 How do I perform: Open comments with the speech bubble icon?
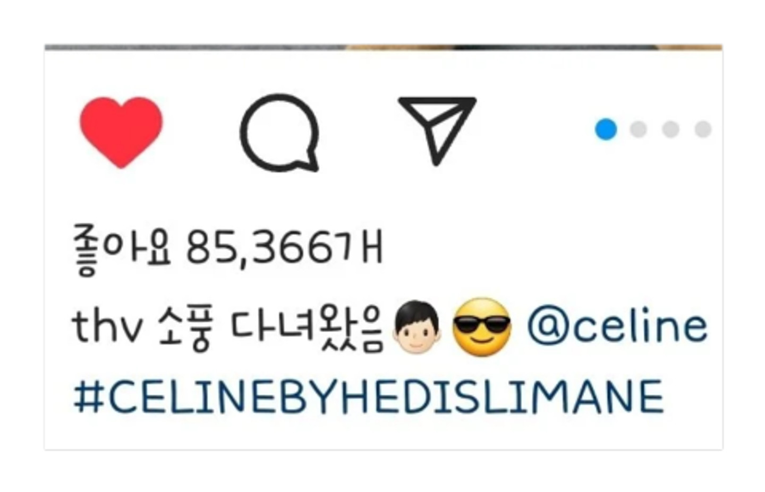pyautogui.click(x=279, y=133)
